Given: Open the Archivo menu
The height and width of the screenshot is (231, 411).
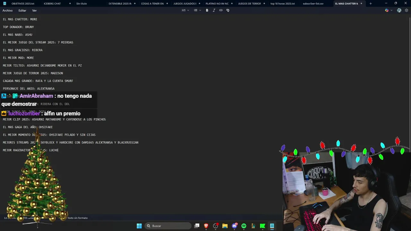Looking at the screenshot, I should coord(7,11).
